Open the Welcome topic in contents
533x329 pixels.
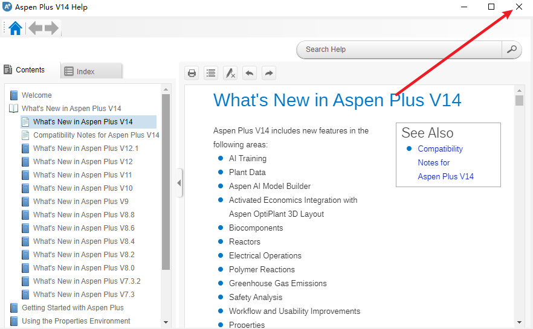click(x=36, y=95)
